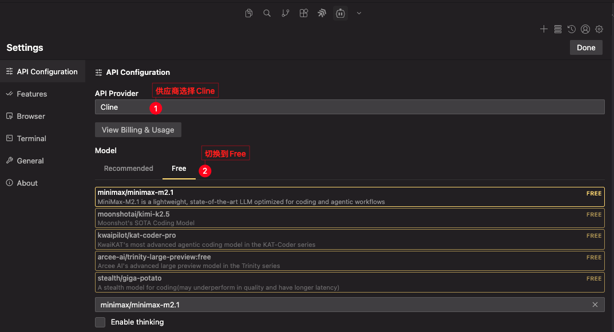Clear the model search field with X
The image size is (614, 332).
tap(595, 305)
